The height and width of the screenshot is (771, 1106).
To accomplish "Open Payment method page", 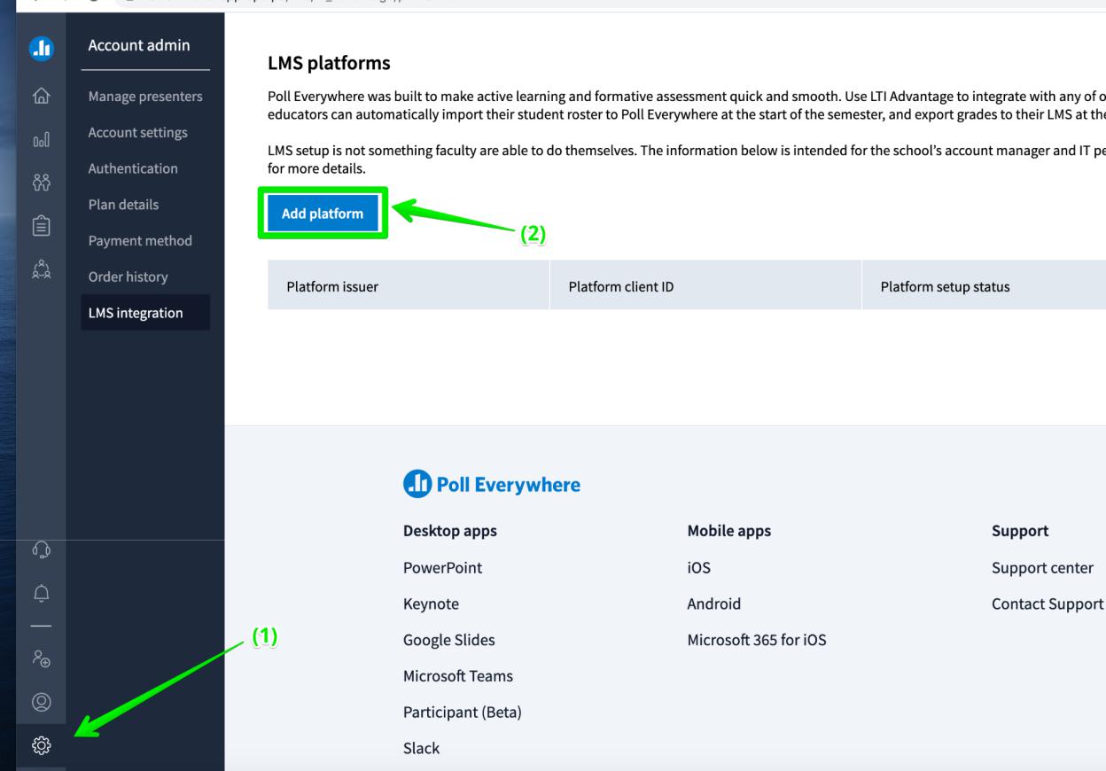I will [x=140, y=240].
